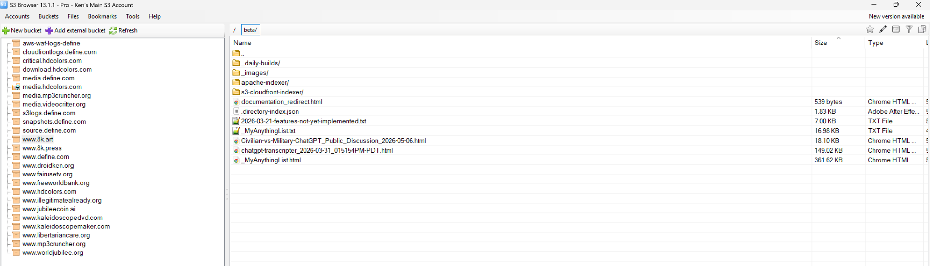Click Chrome icon of _MyAnythingList.html

(236, 160)
